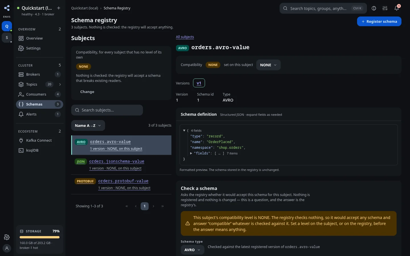Open the orders.jsonschema-value subject
This screenshot has width=410, height=256.
tap(117, 161)
